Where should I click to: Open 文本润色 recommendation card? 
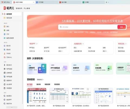pyautogui.click(x=103, y=68)
